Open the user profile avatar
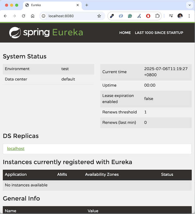 click(180, 16)
